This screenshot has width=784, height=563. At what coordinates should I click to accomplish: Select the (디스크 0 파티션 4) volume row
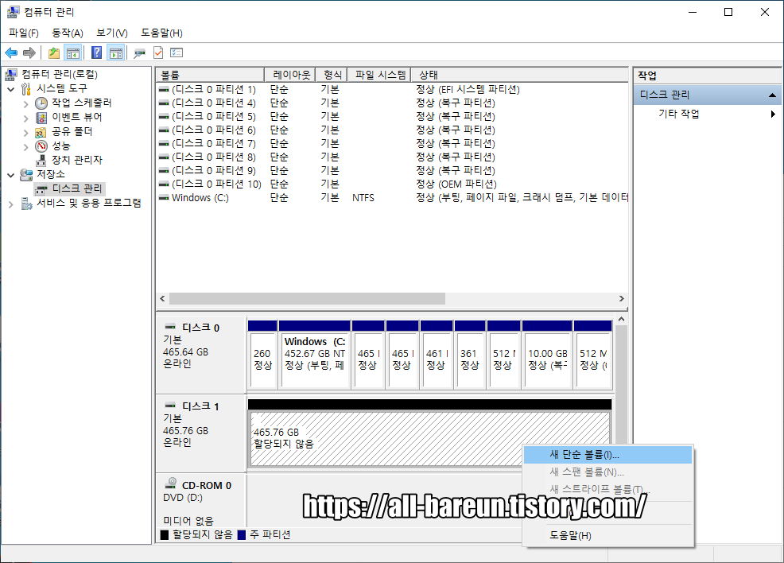tap(393, 103)
